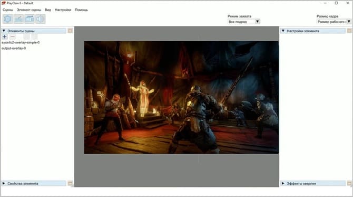Click the speaker audio toolbar icon
This screenshot has height=197, width=353.
tap(40, 19)
